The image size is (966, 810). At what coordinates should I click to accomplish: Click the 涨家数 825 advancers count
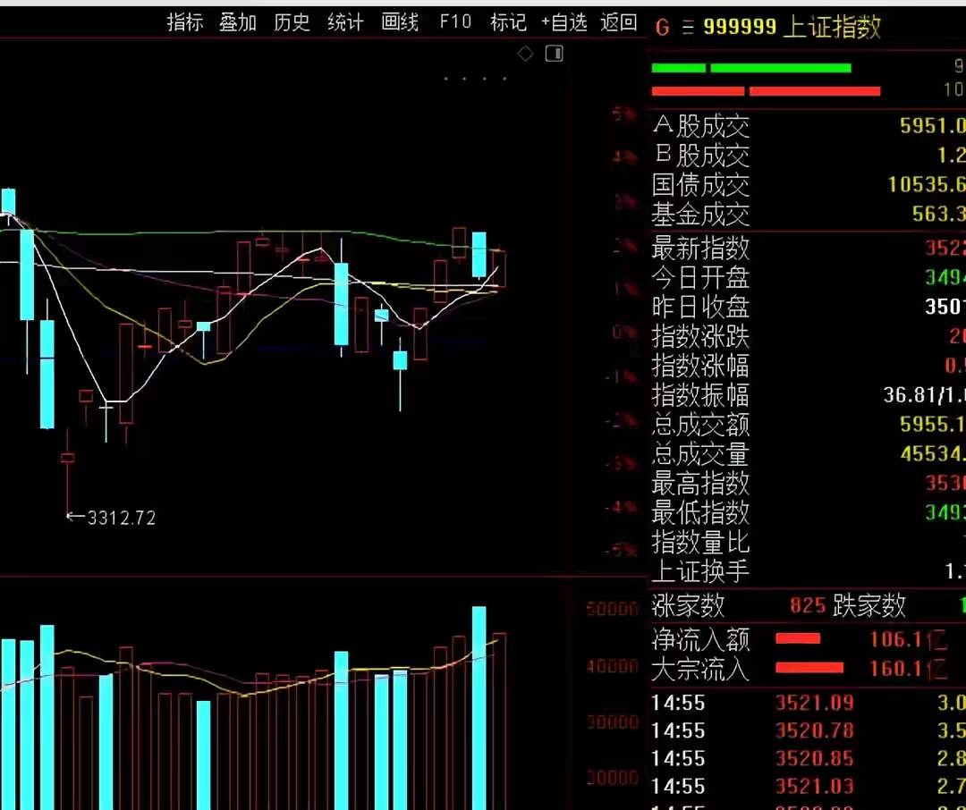pyautogui.click(x=807, y=606)
